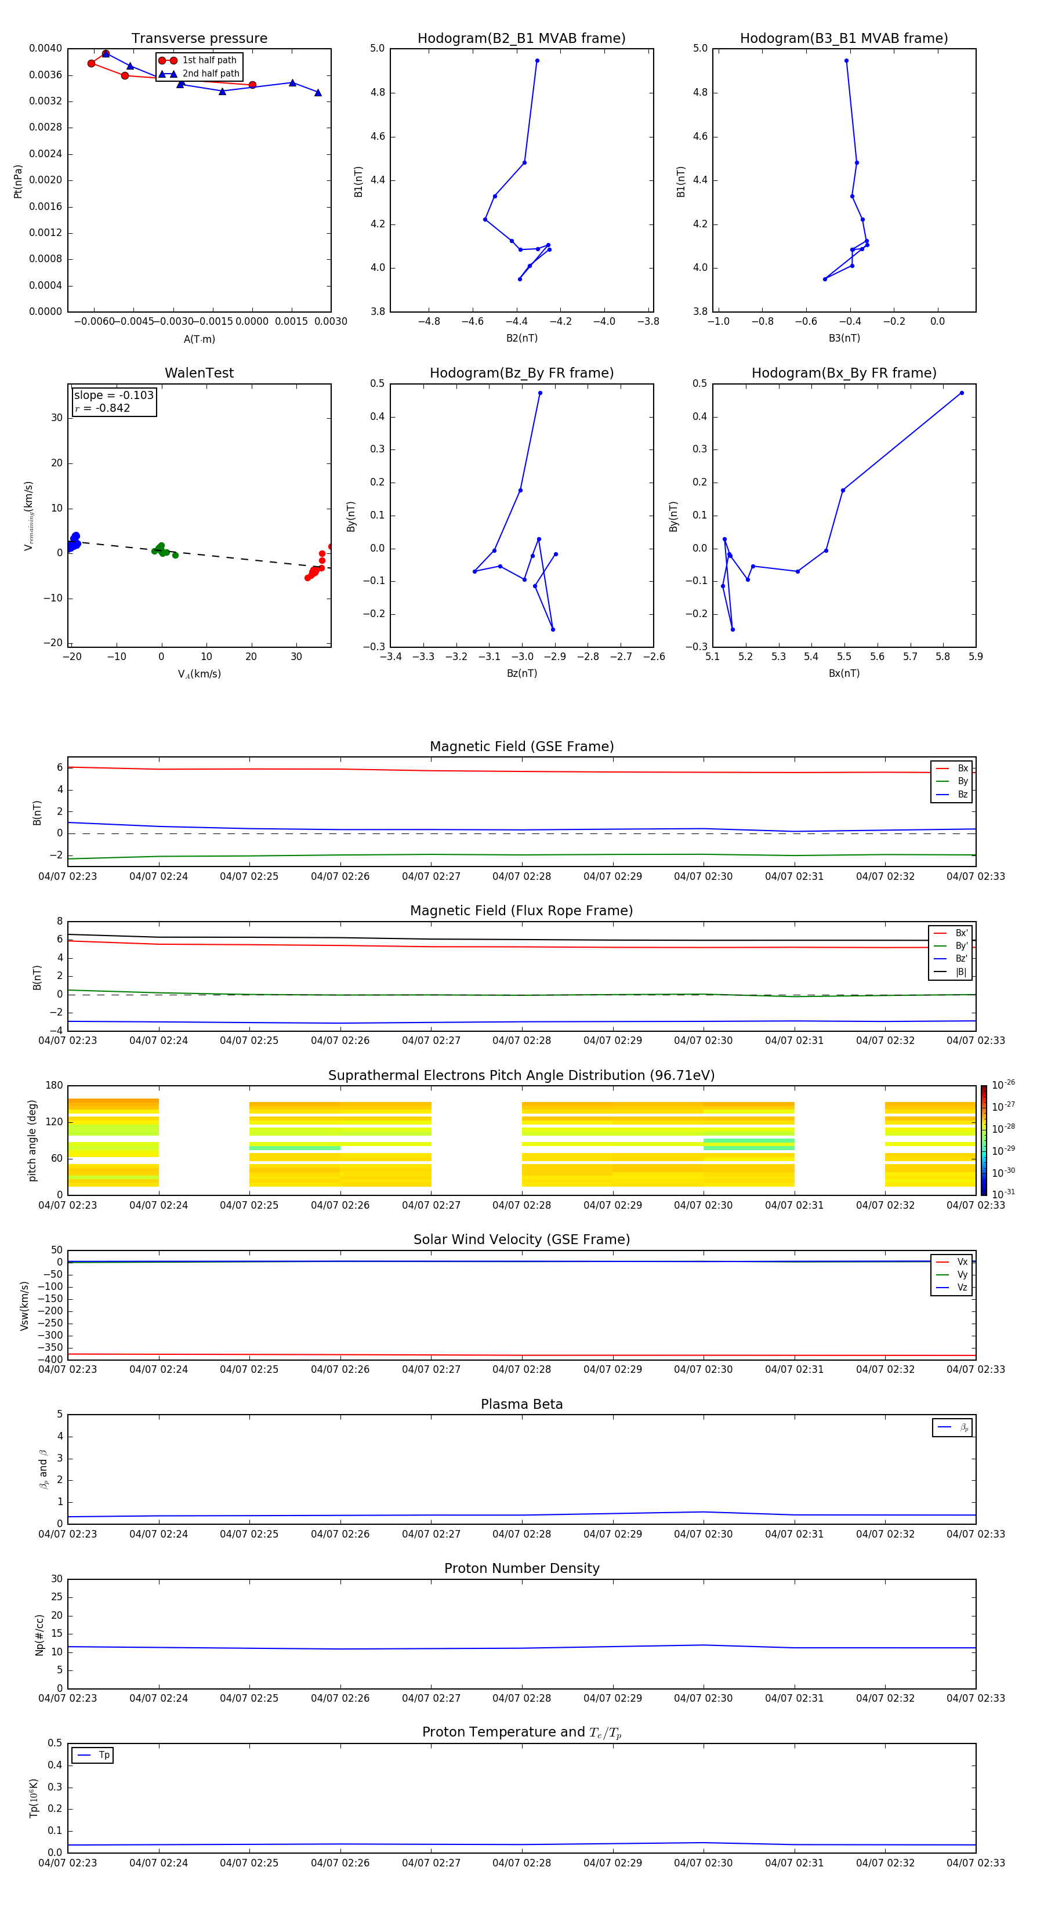1044x1914 pixels.
Task: Click the 'By' legend entry in GSE panel
Action: [952, 781]
